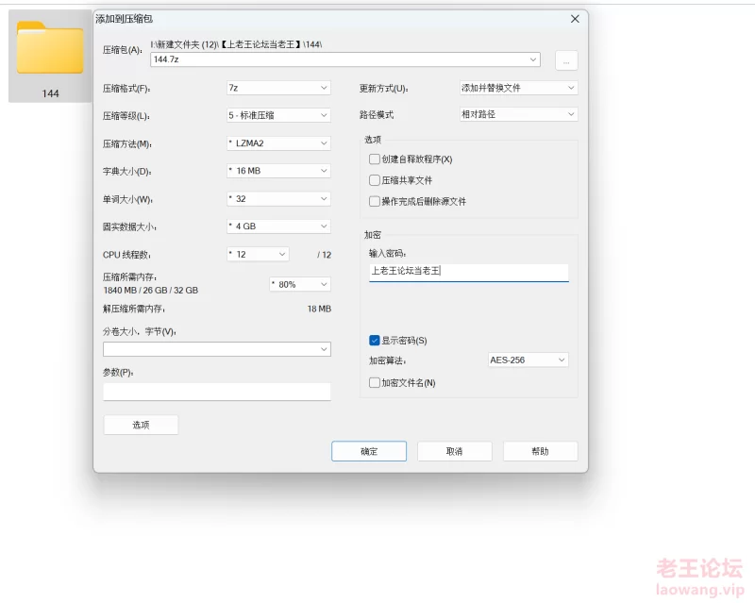Open the 压缩等级 标准压缩 dropdown

(278, 115)
